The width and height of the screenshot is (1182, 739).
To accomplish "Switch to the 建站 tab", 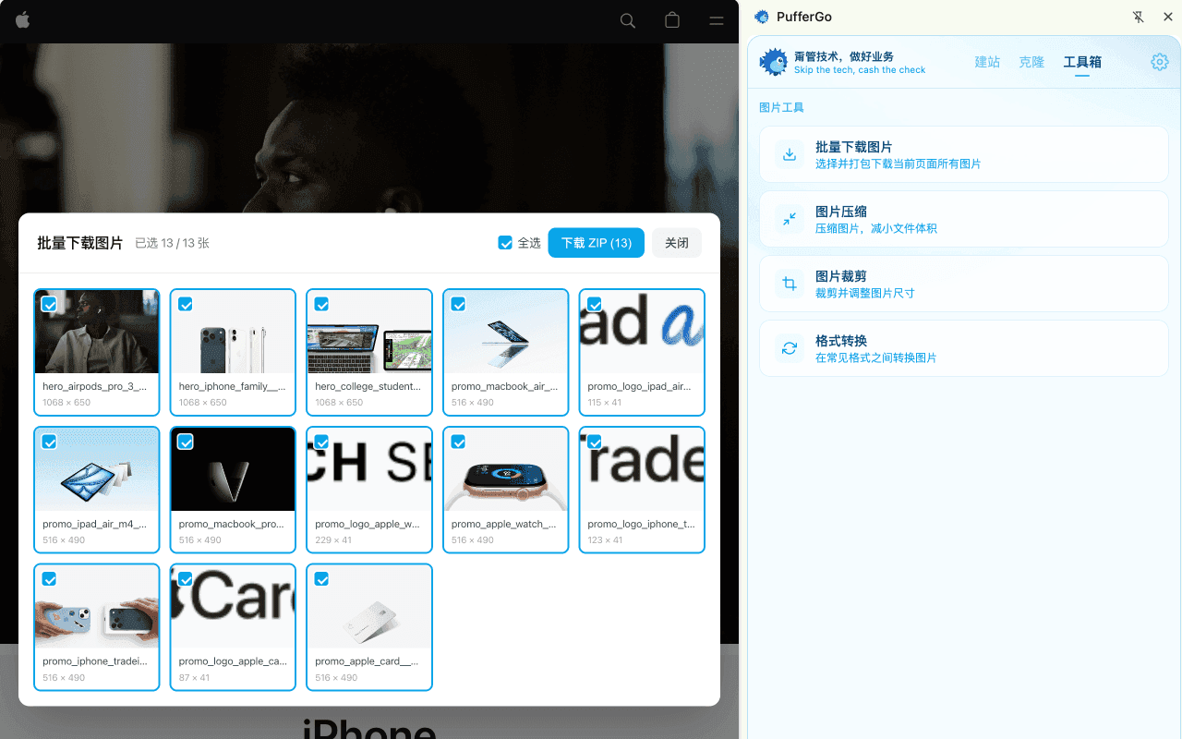I will (987, 62).
